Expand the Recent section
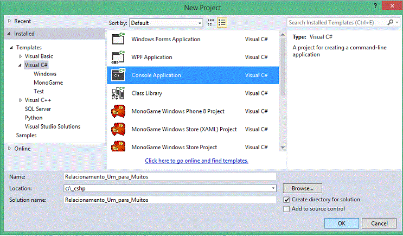 [10, 21]
